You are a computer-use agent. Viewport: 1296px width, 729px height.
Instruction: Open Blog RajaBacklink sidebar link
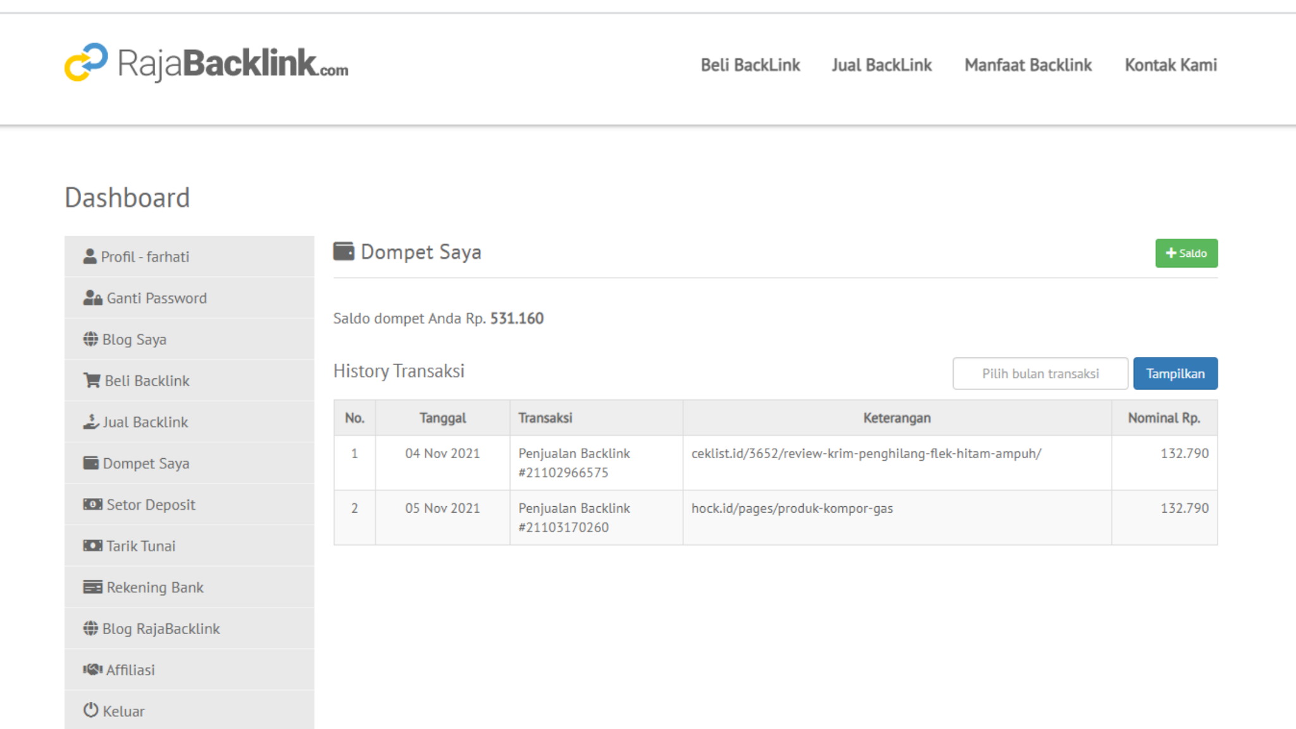[161, 628]
